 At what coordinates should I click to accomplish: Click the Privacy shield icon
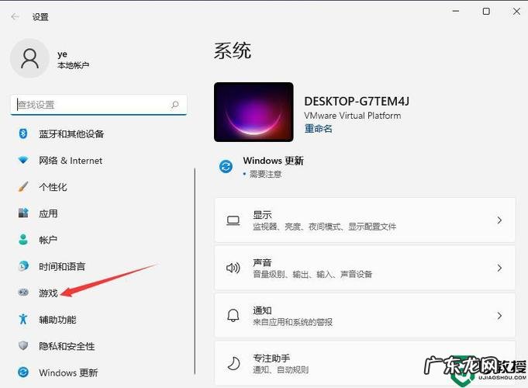[x=23, y=345]
